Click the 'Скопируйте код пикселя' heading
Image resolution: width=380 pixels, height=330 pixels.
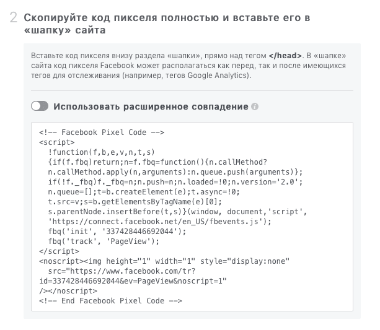[x=167, y=24]
